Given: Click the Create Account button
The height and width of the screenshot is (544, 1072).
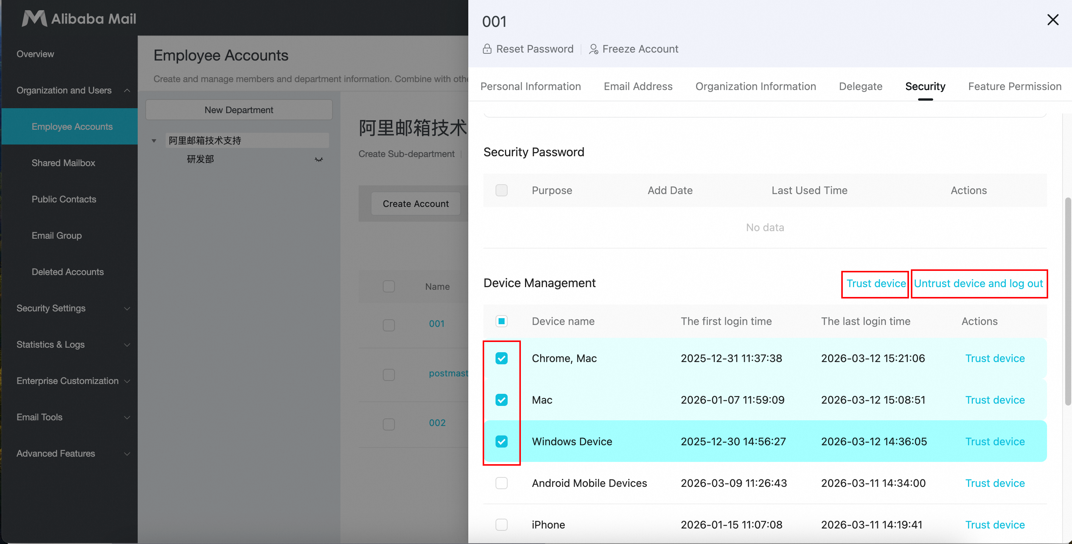Looking at the screenshot, I should tap(415, 204).
